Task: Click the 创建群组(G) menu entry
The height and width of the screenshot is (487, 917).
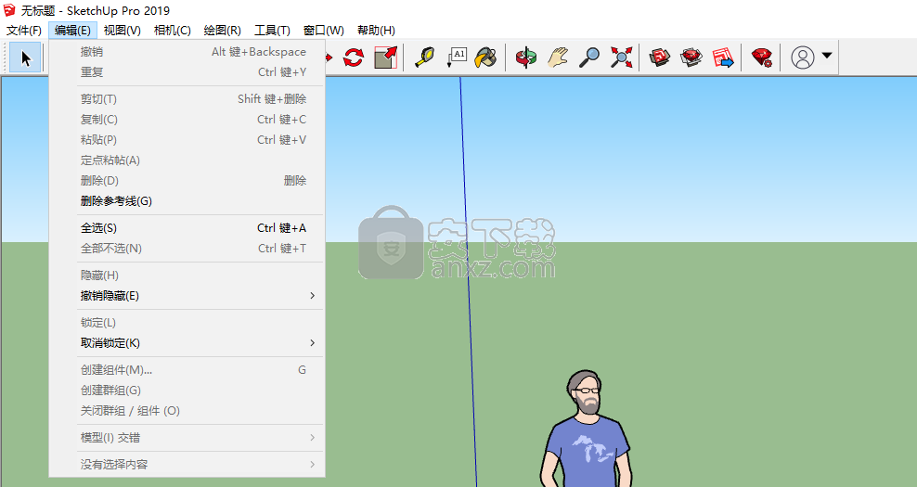Action: pos(187,391)
